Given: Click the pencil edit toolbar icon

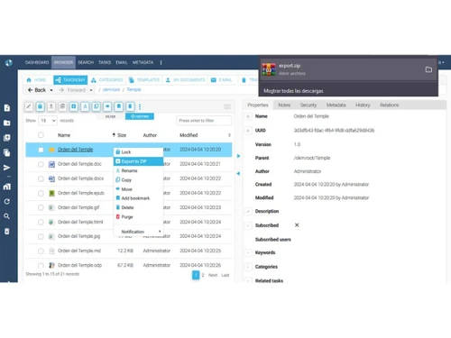Looking at the screenshot, I should [29, 106].
